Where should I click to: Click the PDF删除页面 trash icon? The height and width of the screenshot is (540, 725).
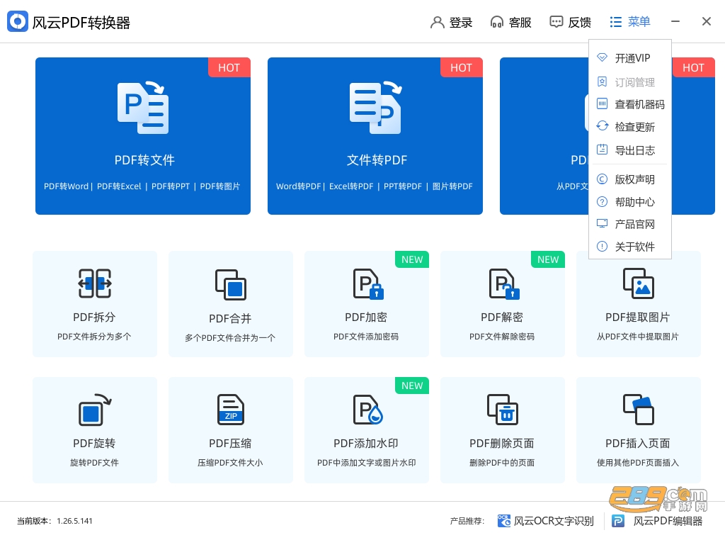(x=503, y=410)
